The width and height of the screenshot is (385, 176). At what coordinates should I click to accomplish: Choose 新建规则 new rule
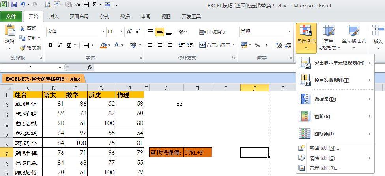(x=335, y=148)
